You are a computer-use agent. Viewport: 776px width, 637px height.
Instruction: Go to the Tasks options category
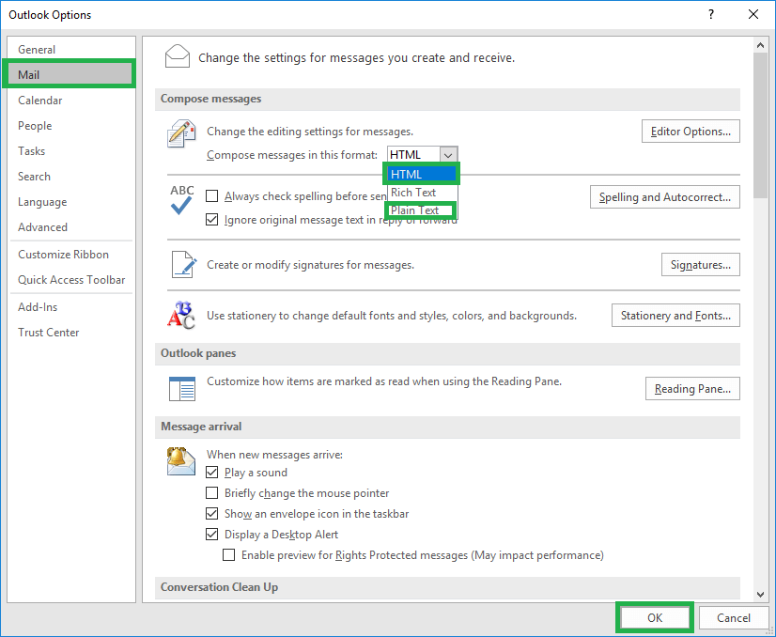tap(71, 151)
